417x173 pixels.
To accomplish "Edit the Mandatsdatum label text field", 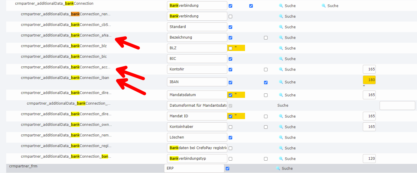I will [x=197, y=95].
